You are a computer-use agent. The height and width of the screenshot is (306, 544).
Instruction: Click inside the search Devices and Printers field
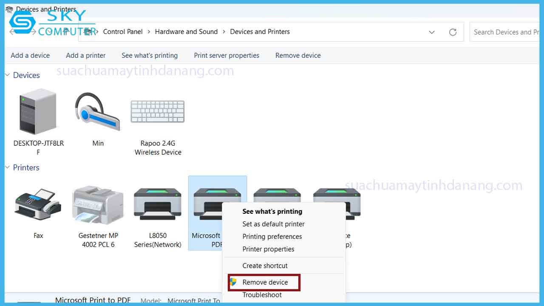click(510, 32)
